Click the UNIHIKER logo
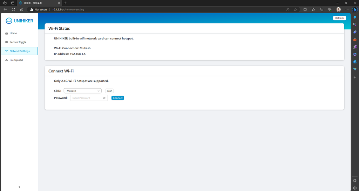The image size is (359, 191). click(x=20, y=21)
